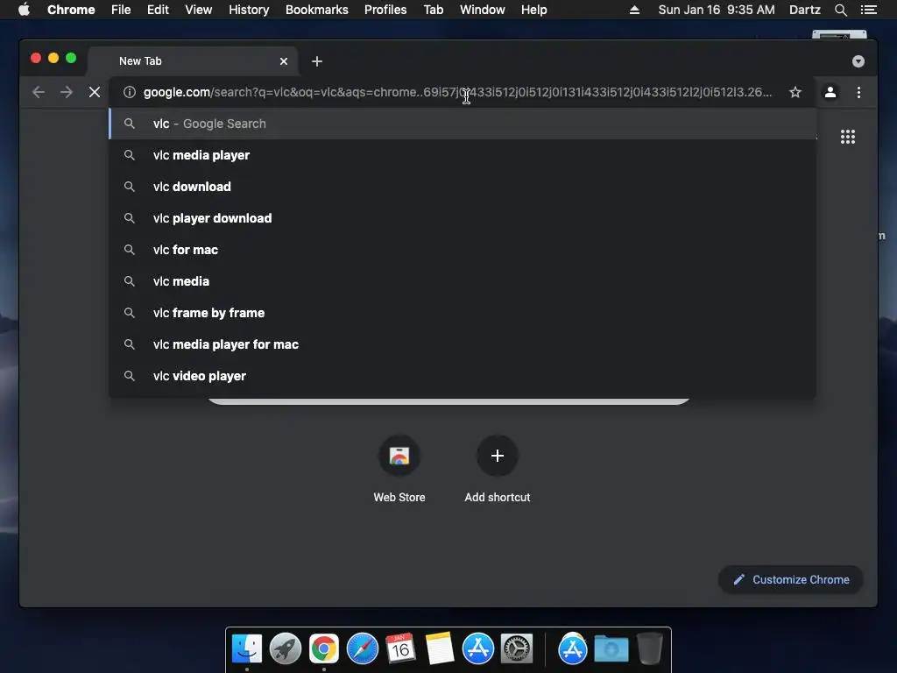Open System Preferences from the dock
Screen dimensions: 897x673
(x=517, y=649)
